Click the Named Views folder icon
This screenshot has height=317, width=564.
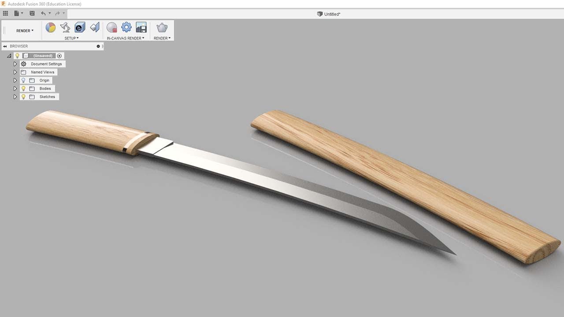point(24,72)
